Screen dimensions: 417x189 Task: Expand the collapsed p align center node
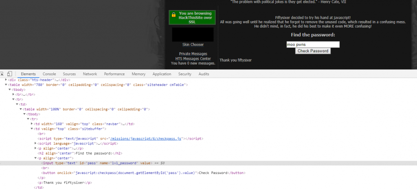[36, 148]
